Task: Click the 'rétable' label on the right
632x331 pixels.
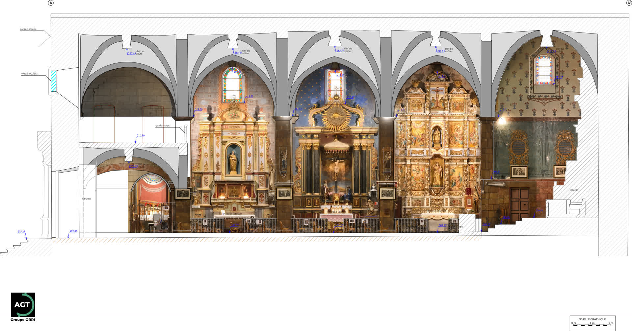Action: click(x=574, y=190)
